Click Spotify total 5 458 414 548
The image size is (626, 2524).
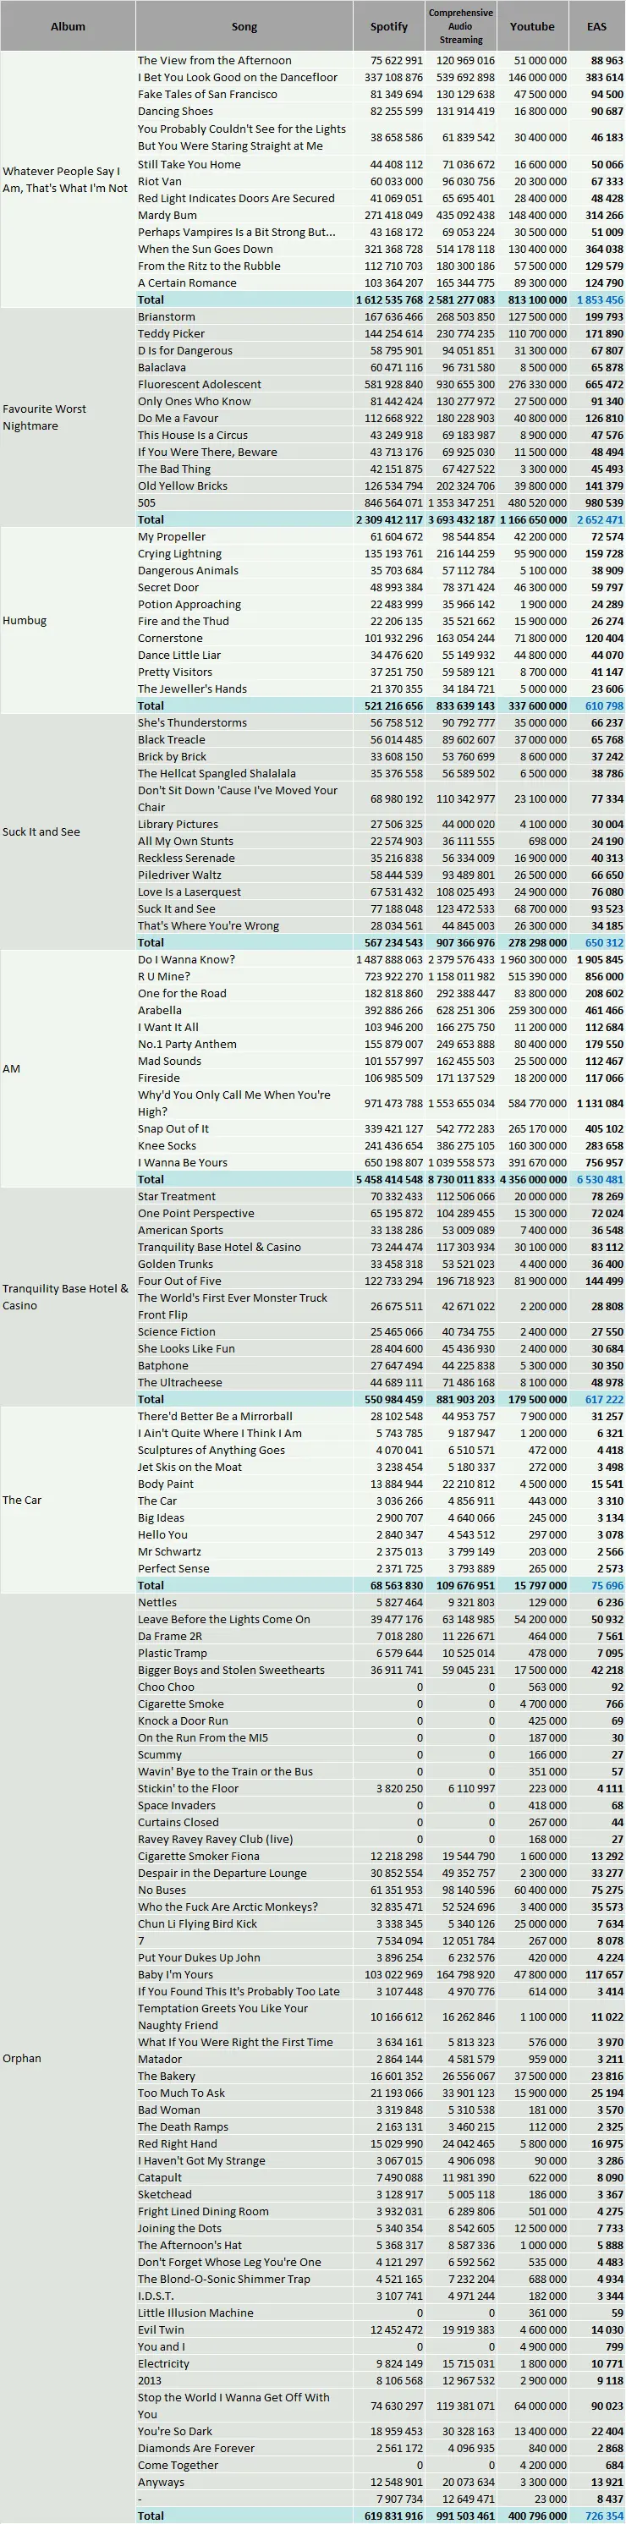[x=390, y=1180]
